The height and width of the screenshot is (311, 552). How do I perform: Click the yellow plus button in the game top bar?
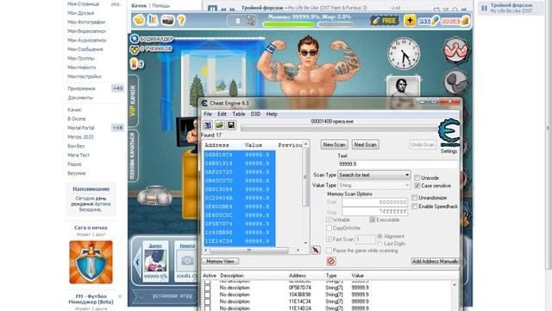[410, 21]
